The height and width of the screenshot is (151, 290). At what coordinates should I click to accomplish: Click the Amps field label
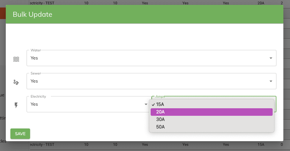tap(160, 96)
